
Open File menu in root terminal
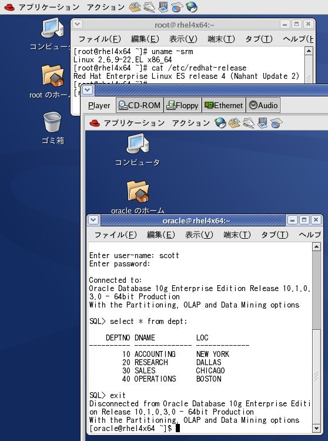[99, 39]
